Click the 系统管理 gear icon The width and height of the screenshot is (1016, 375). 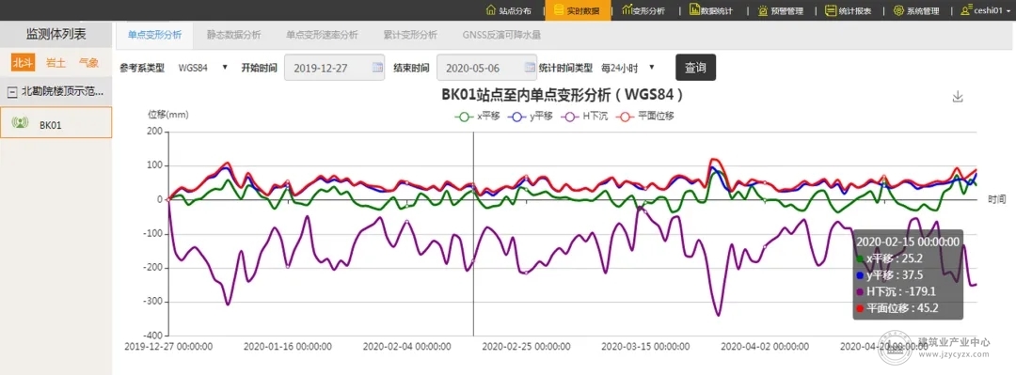898,11
